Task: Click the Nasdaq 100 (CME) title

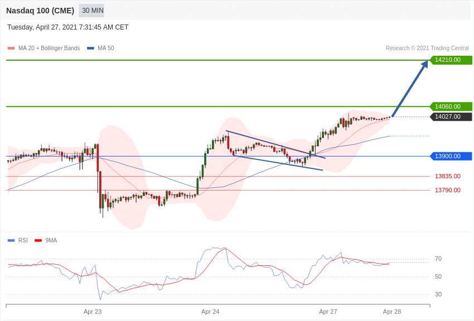Action: (x=40, y=11)
